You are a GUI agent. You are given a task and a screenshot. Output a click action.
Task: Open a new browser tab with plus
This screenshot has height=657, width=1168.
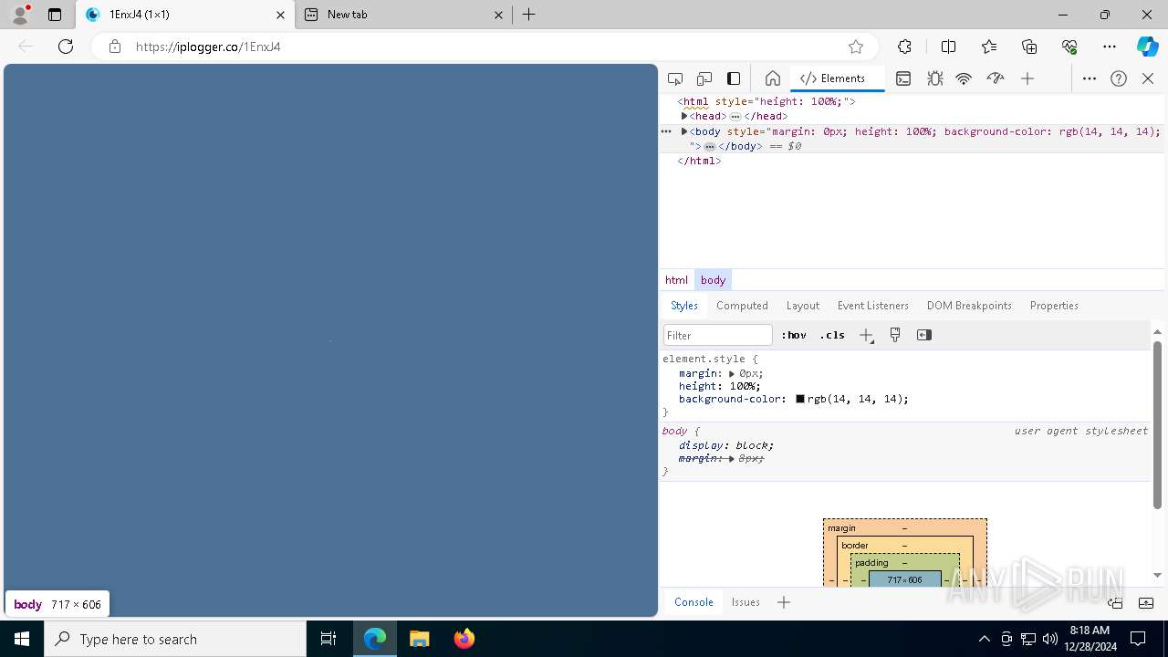[529, 15]
